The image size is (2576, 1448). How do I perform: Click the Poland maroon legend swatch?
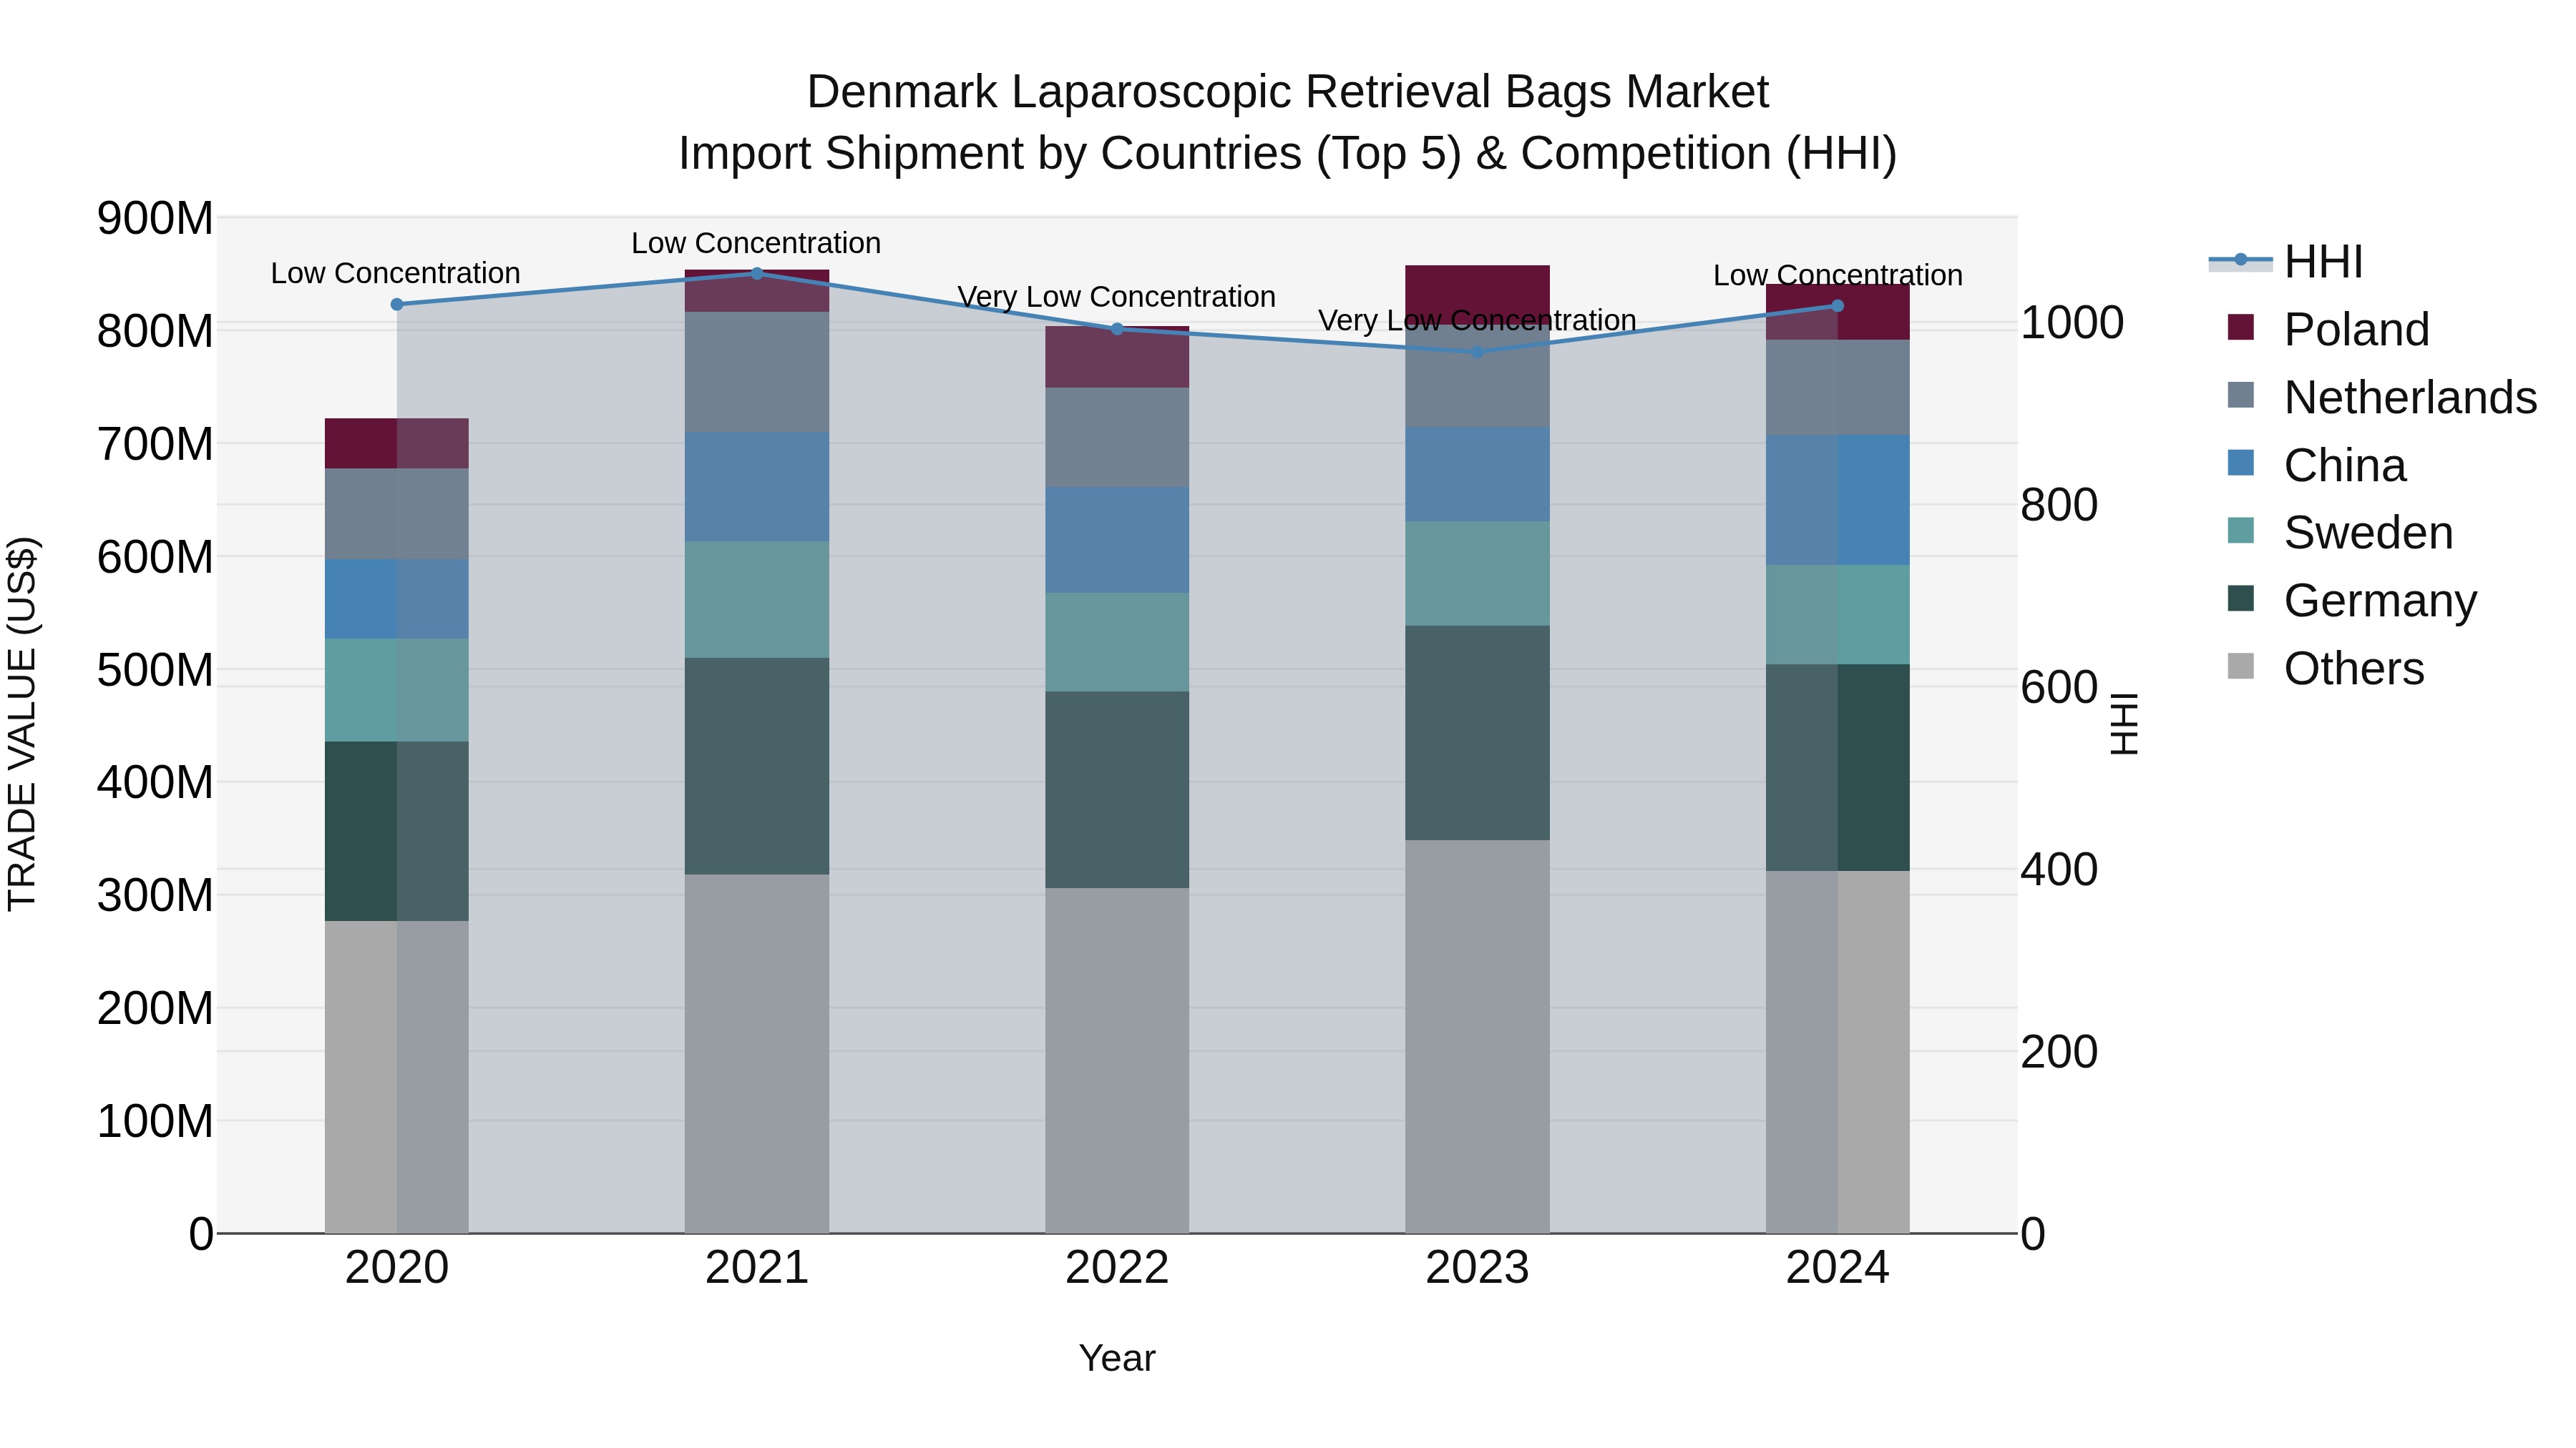[2241, 327]
